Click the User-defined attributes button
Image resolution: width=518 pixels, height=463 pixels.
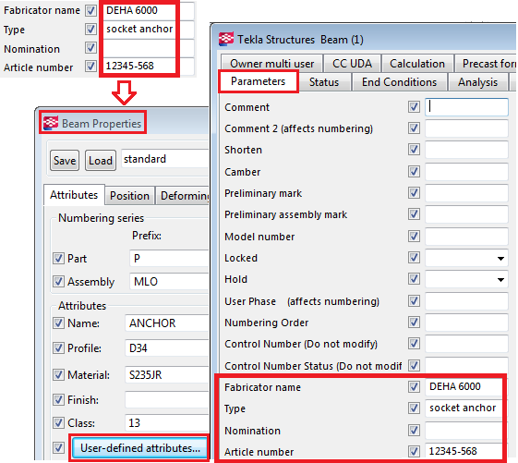(140, 448)
